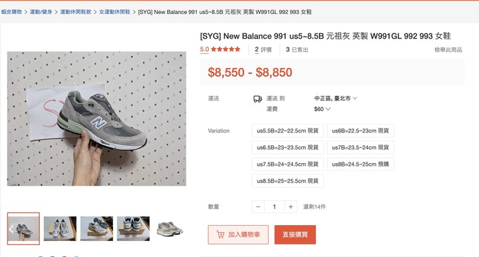
Task: Report this product via 檢舉此商品
Action: [448, 49]
